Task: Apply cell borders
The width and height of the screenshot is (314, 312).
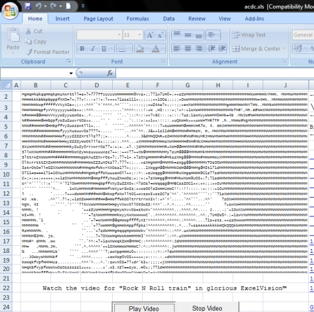Action: [122, 49]
